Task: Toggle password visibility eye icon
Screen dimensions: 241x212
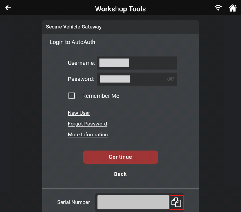Action: [x=171, y=79]
